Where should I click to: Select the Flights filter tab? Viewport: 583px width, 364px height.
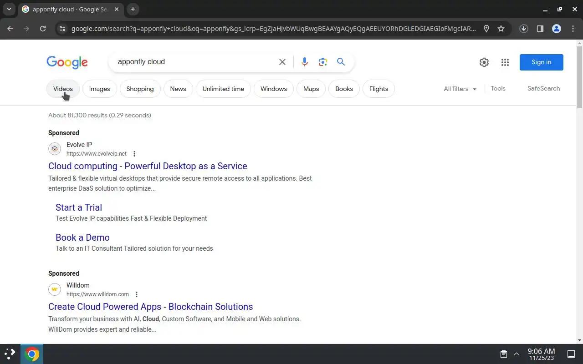(x=378, y=89)
